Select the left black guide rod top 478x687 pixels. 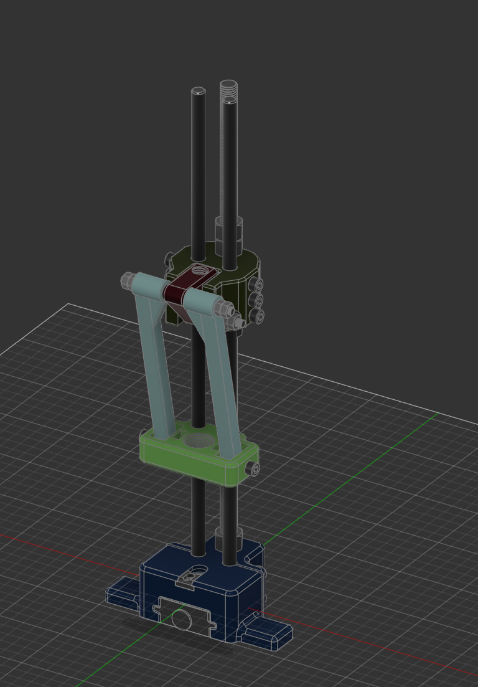pos(199,91)
